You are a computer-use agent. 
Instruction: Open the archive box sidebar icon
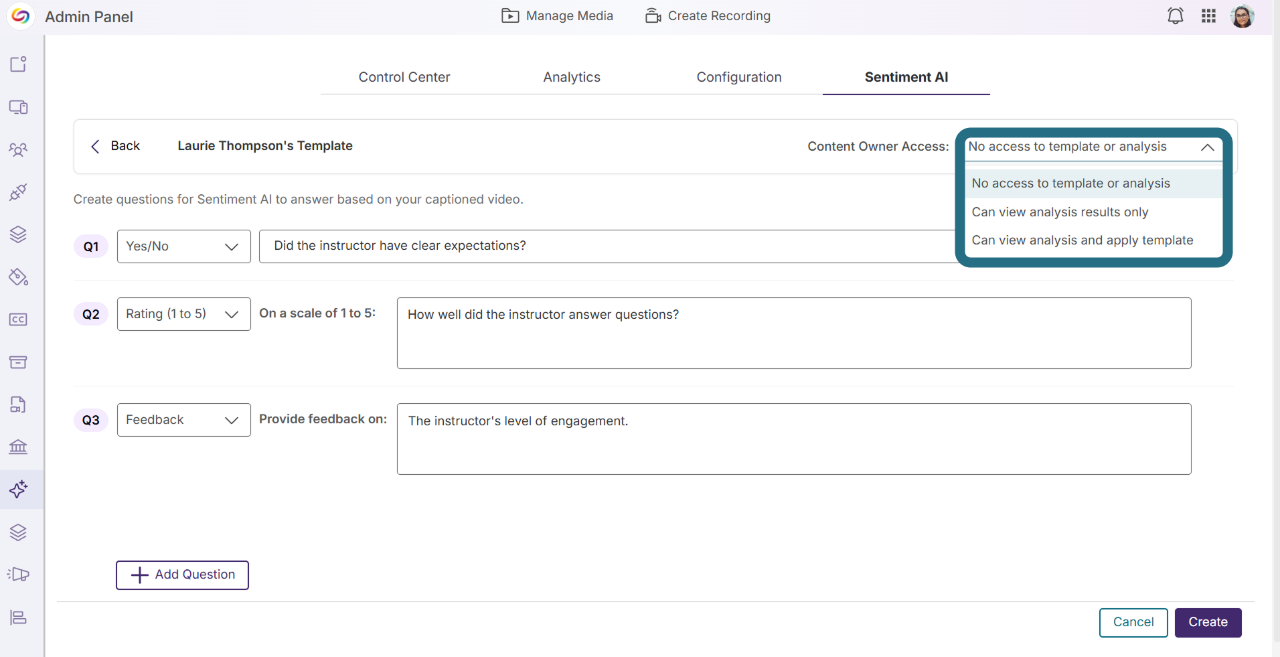point(18,362)
